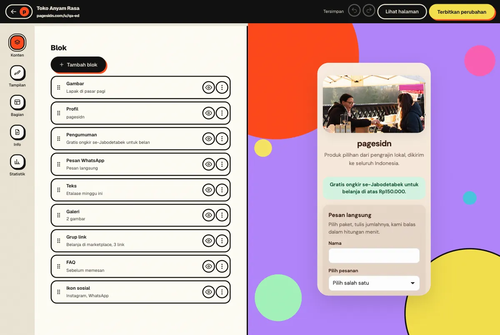The height and width of the screenshot is (335, 500).
Task: Select the Gambar block titled Lapak di pasar pagi
Action: (140, 87)
